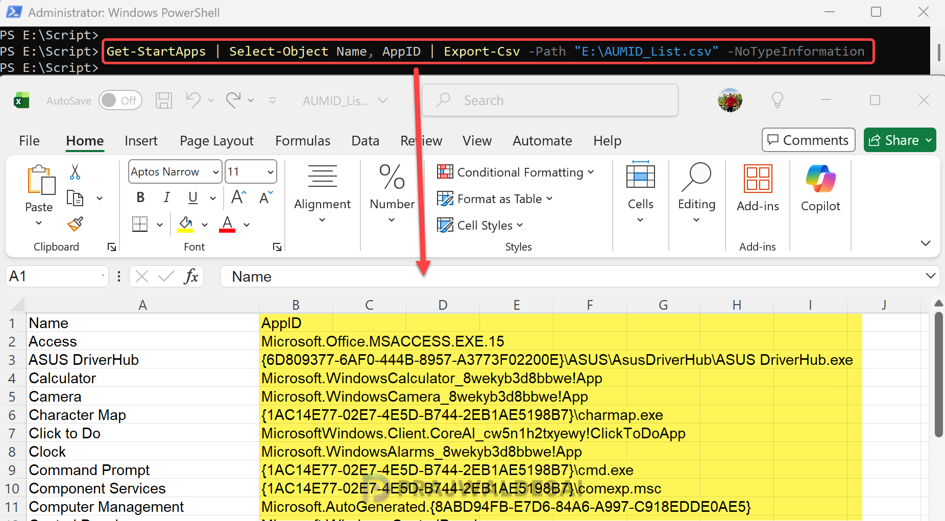The height and width of the screenshot is (521, 945).
Task: Click the Paste clipboard icon
Action: click(41, 181)
